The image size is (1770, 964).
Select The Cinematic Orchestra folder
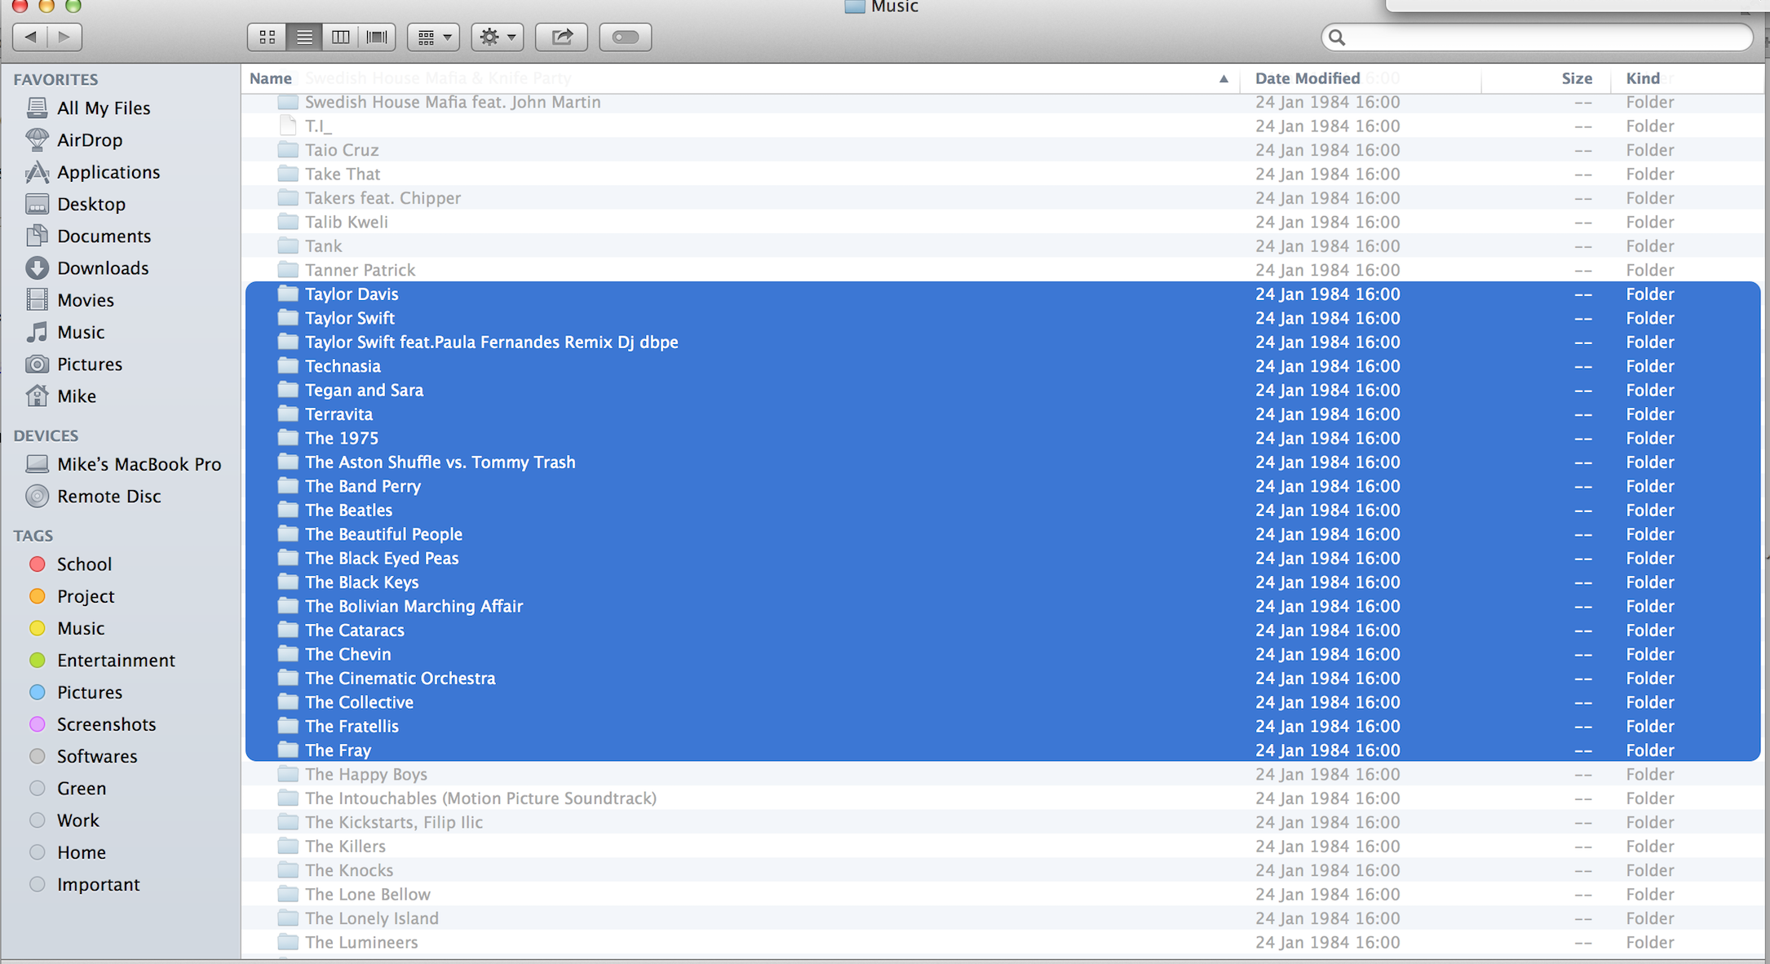(1002, 678)
